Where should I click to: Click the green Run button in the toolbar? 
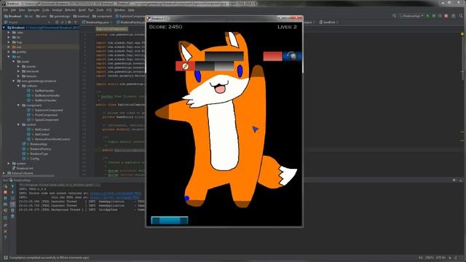coord(428,16)
